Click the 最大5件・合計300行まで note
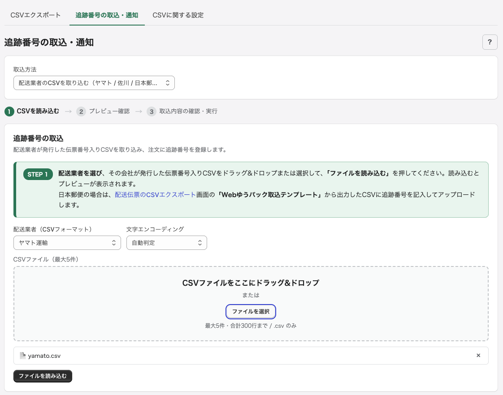Image resolution: width=503 pixels, height=395 pixels. [251, 326]
